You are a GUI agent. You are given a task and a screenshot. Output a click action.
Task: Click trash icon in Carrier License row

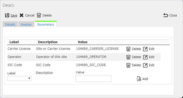point(128,49)
